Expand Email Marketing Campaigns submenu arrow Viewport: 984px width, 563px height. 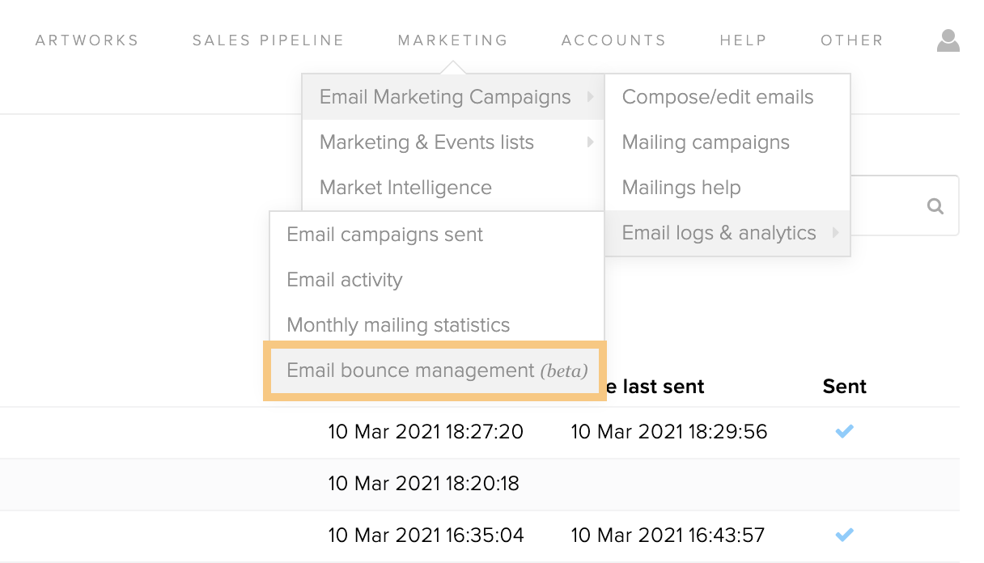click(591, 97)
